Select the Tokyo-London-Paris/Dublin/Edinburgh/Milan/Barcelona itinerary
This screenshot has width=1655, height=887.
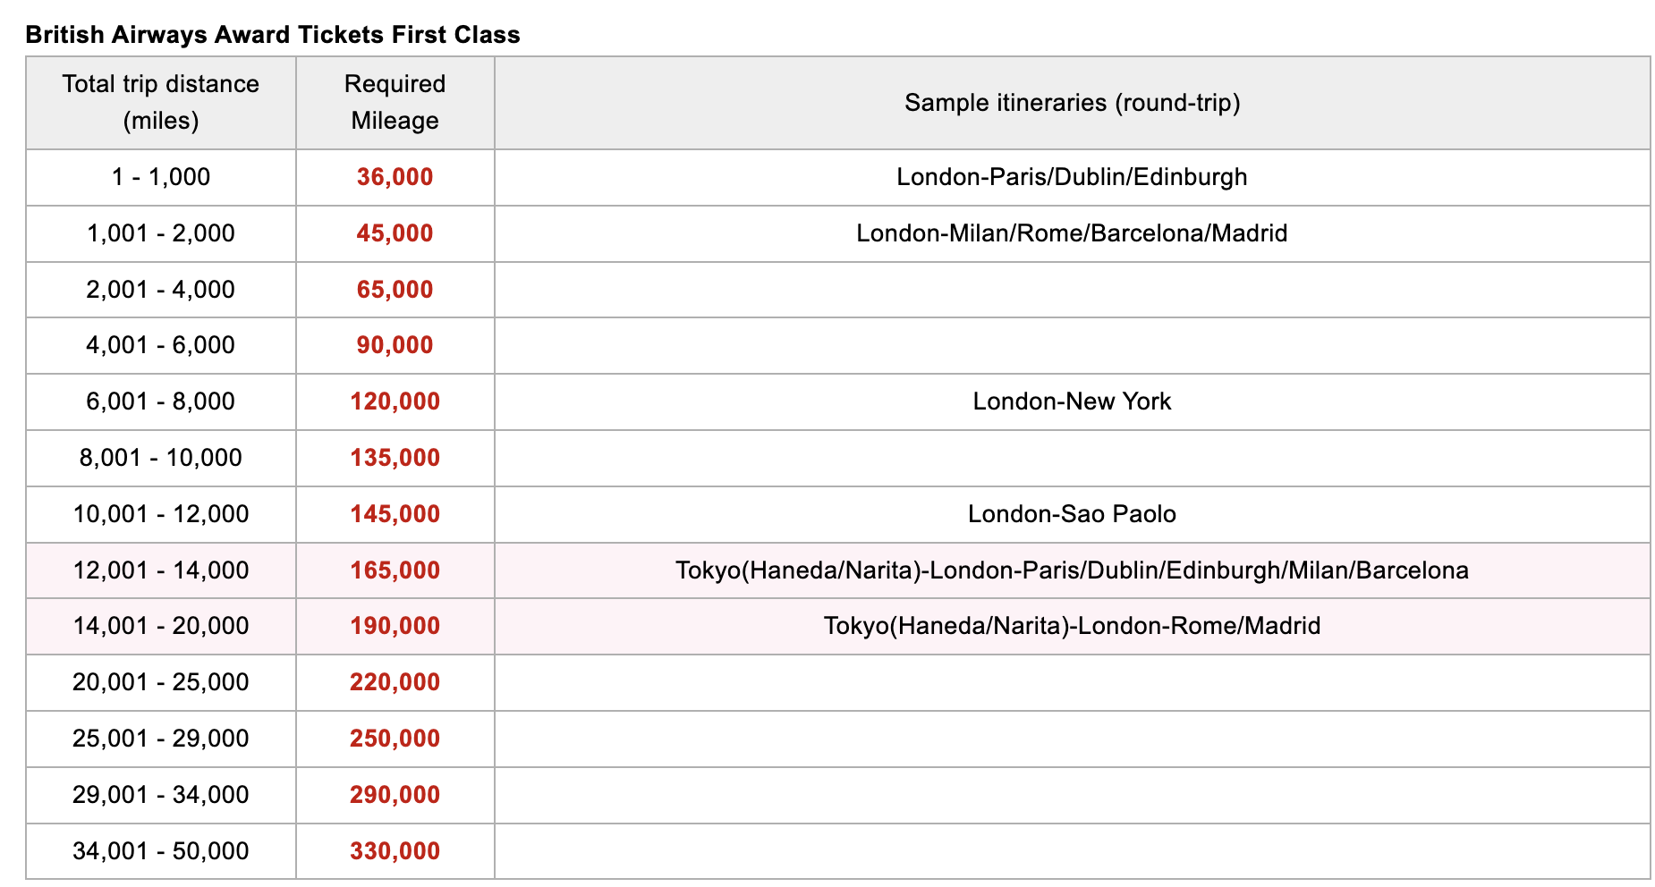coord(1072,570)
